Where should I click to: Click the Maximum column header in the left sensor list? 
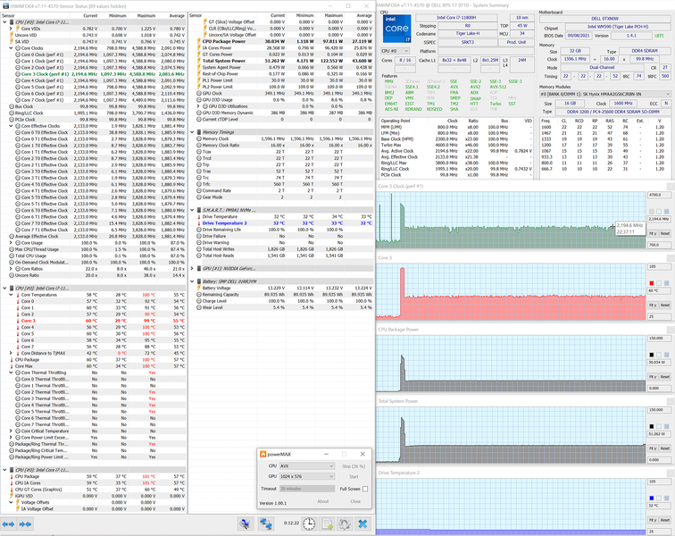(146, 15)
